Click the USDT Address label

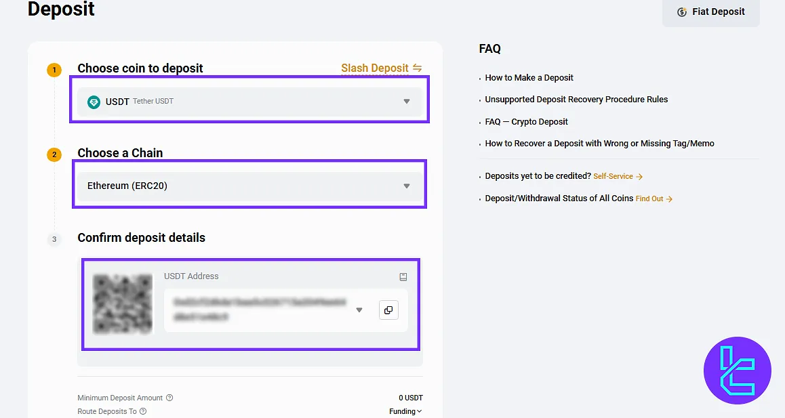[191, 276]
